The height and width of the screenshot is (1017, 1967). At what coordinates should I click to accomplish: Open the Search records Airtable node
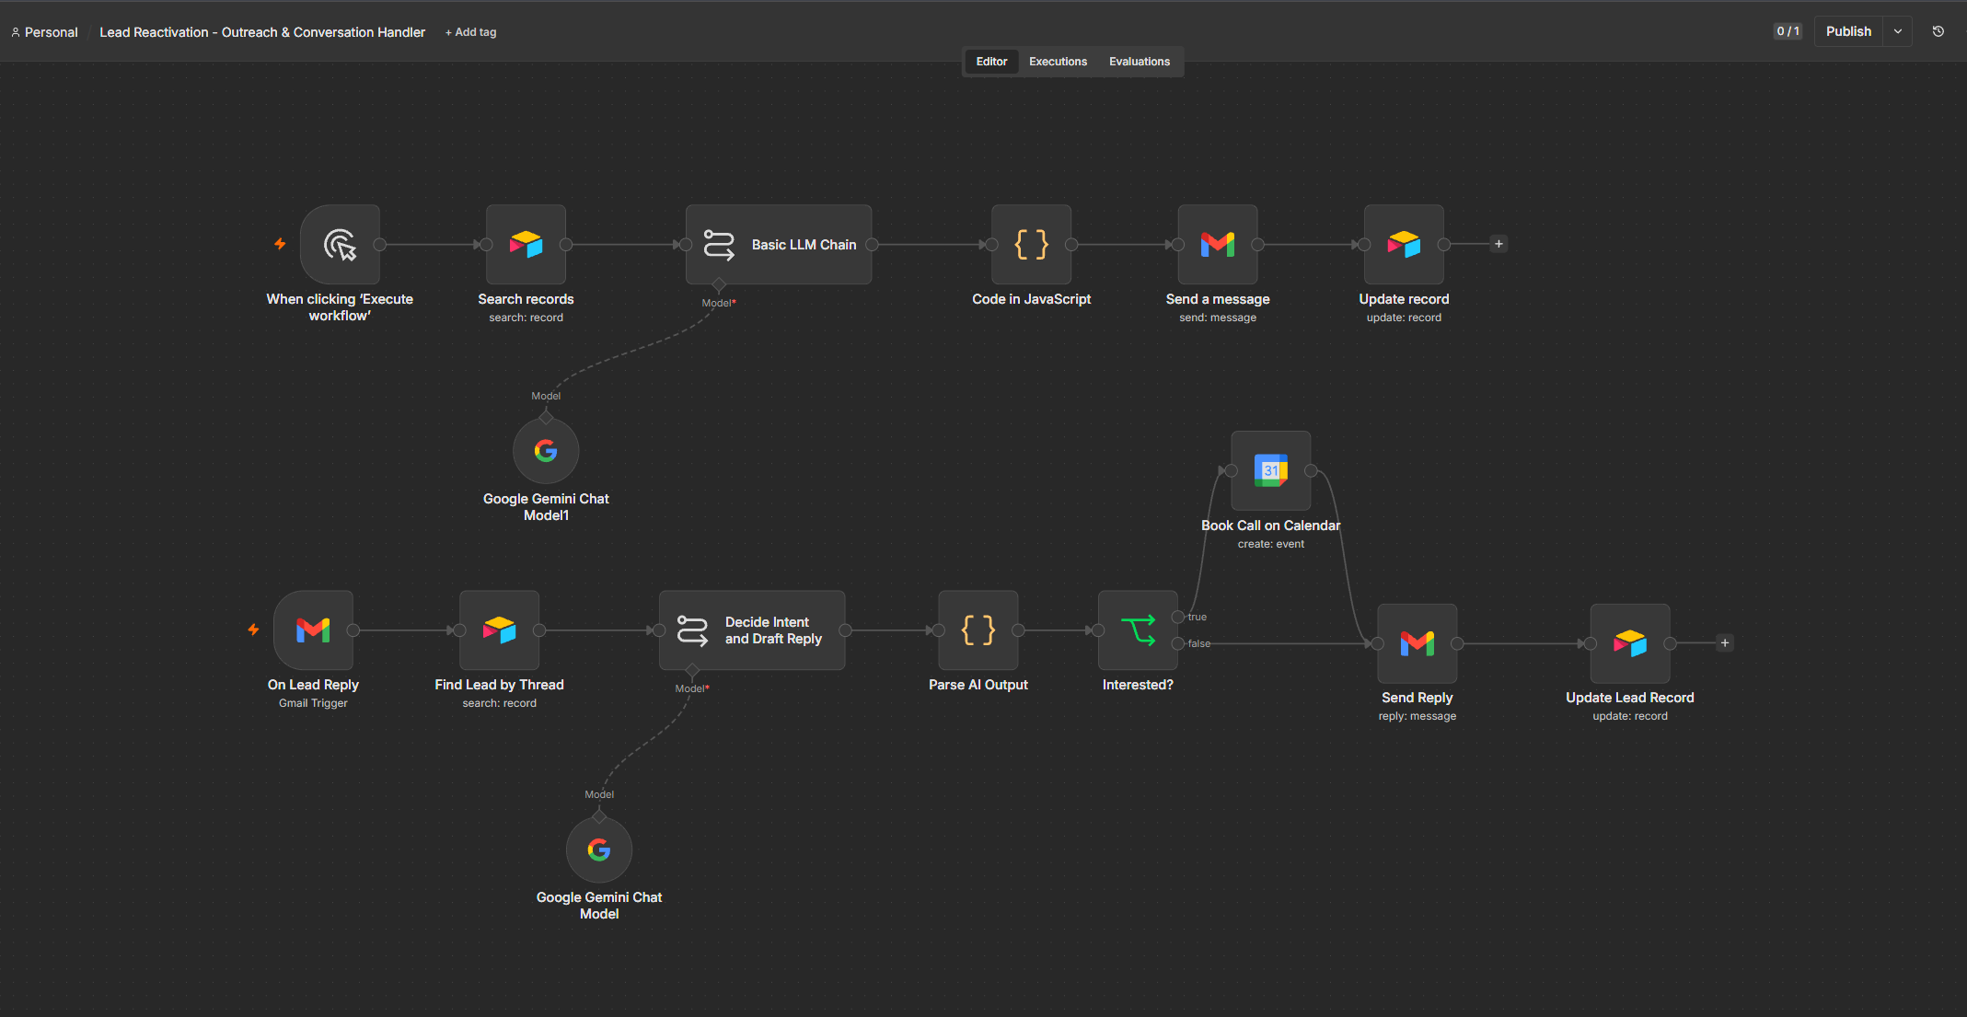[526, 244]
